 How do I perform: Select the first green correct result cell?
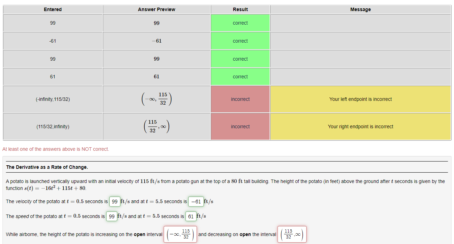(240, 23)
